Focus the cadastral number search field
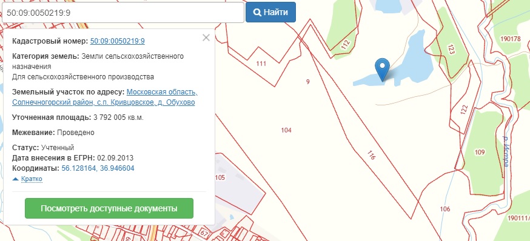The image size is (530, 241). click(123, 13)
